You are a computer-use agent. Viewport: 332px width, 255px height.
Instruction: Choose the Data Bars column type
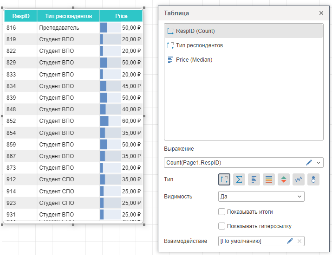tap(254, 179)
